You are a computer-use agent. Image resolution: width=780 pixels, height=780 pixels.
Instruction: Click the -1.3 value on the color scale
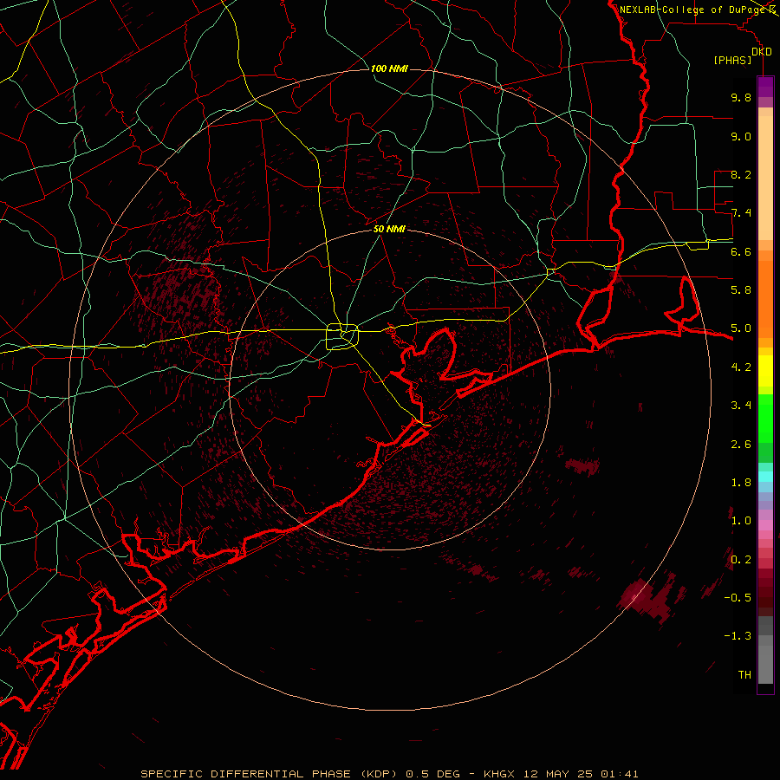click(x=738, y=636)
